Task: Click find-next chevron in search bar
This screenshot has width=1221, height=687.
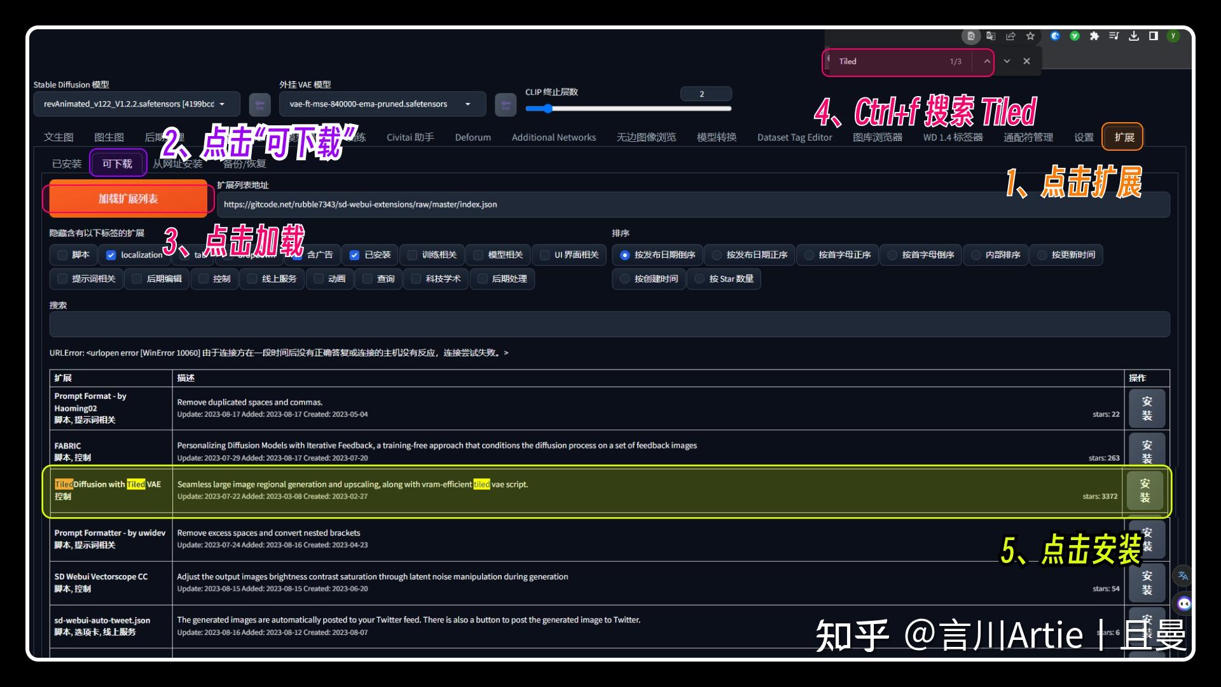Action: pos(1007,61)
